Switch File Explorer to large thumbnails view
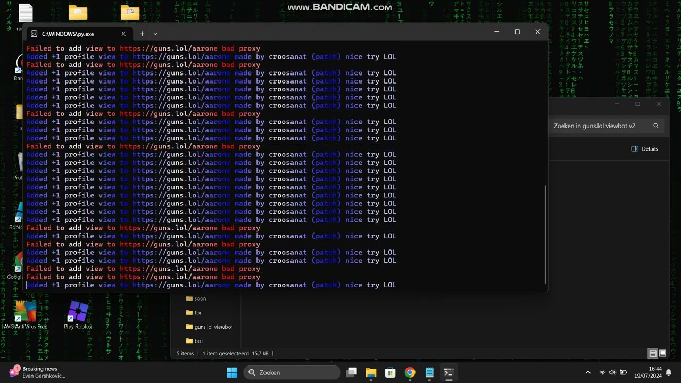The image size is (681, 383). click(663, 353)
